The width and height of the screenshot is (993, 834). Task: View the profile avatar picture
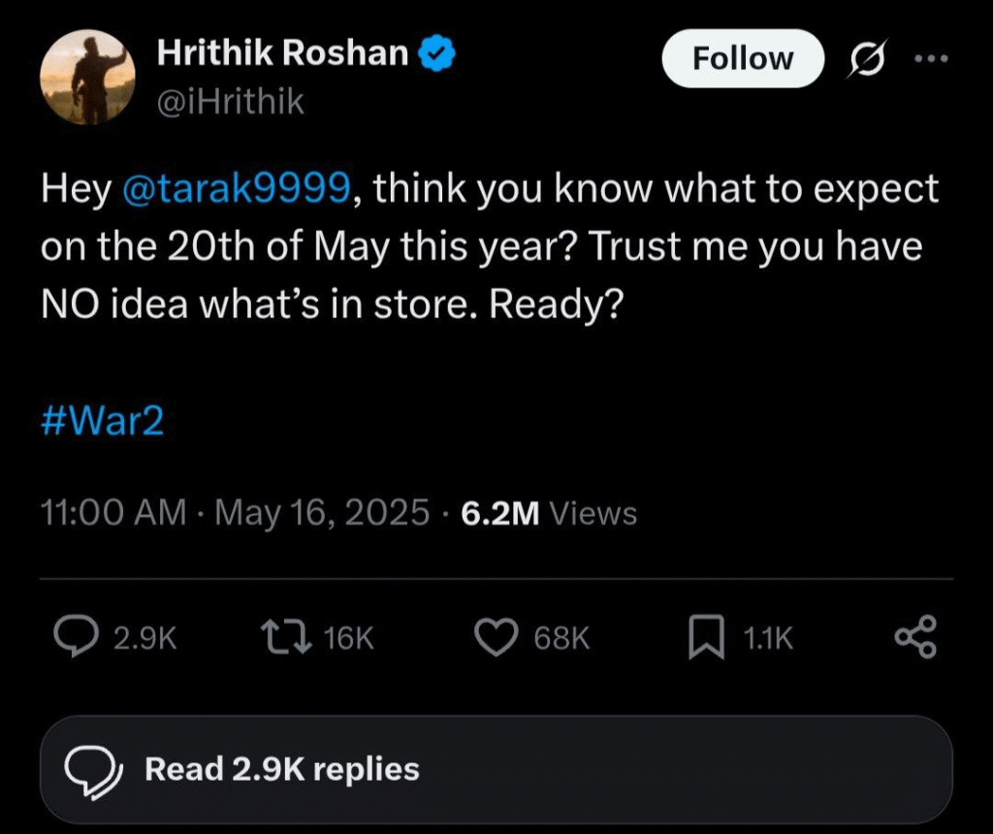pyautogui.click(x=88, y=78)
